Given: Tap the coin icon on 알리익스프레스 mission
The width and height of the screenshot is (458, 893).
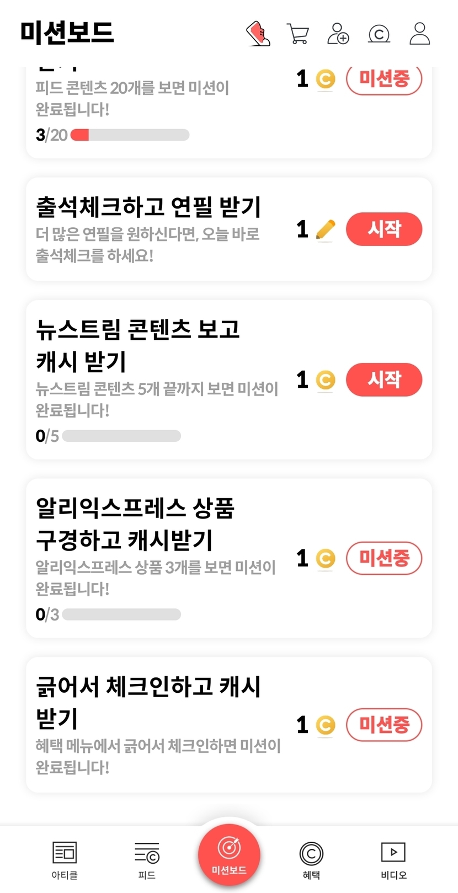Looking at the screenshot, I should [326, 558].
